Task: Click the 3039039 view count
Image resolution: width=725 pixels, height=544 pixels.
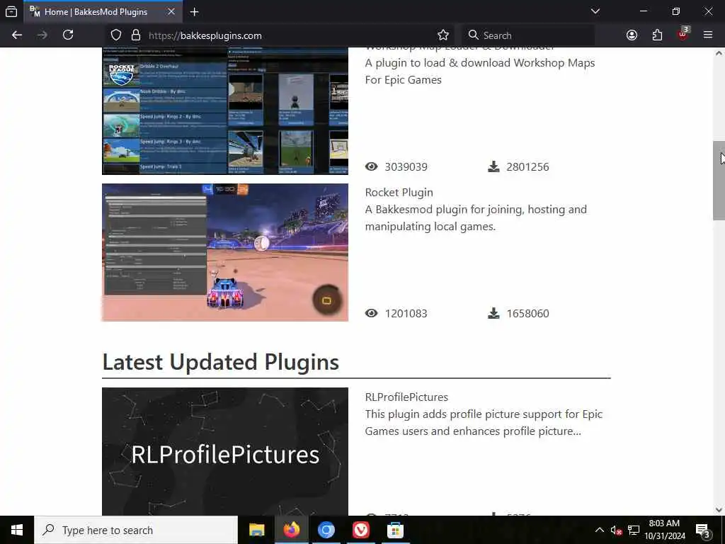Action: click(406, 166)
